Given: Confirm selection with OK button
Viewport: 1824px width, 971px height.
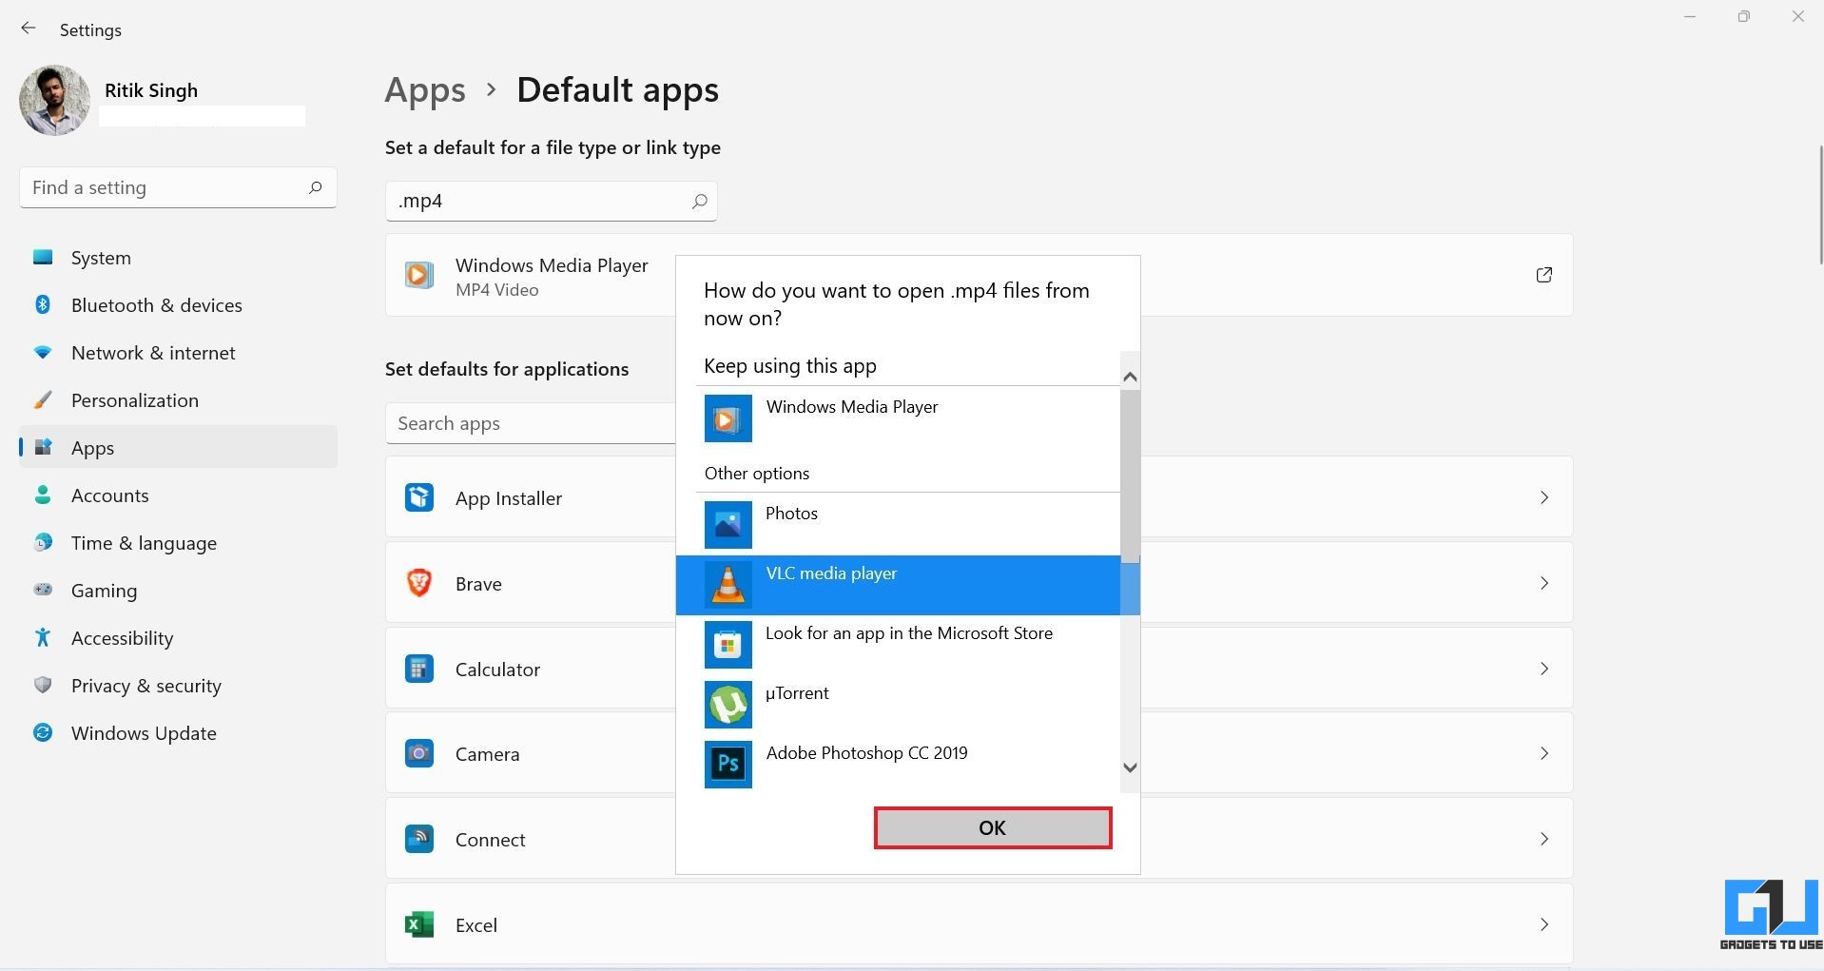Looking at the screenshot, I should tap(993, 827).
